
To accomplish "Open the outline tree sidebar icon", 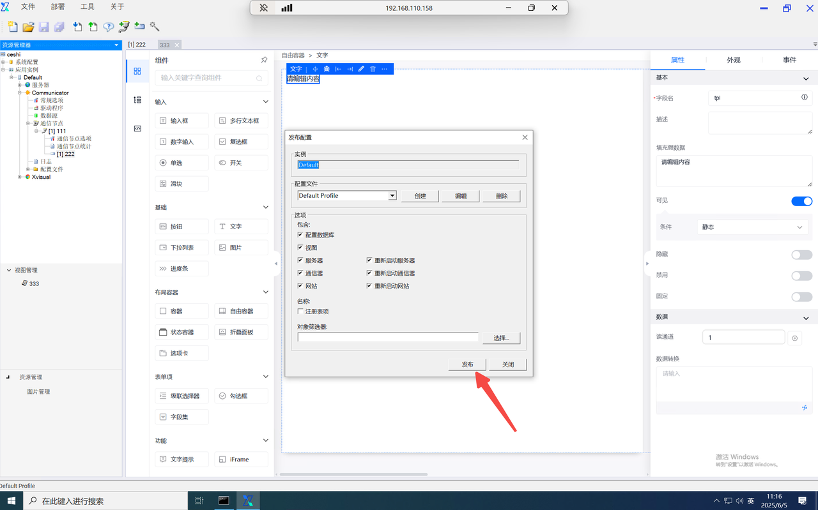I will pyautogui.click(x=137, y=100).
